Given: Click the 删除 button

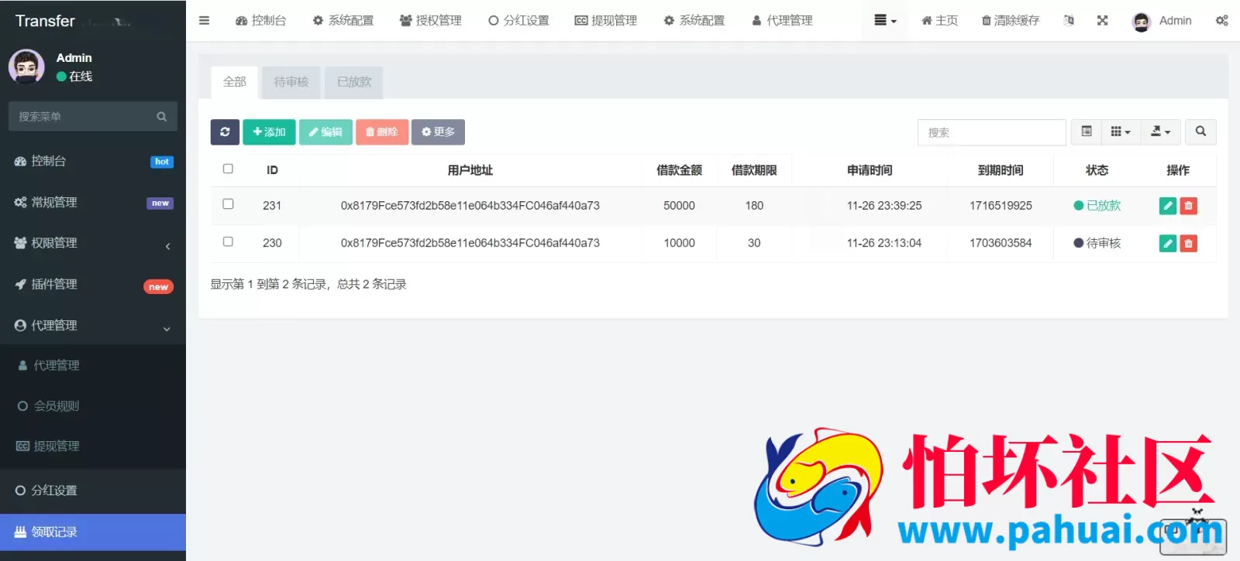Looking at the screenshot, I should (382, 132).
